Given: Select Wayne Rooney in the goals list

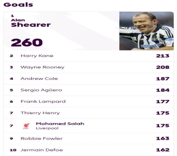Looking at the screenshot, I should pyautogui.click(x=42, y=67).
